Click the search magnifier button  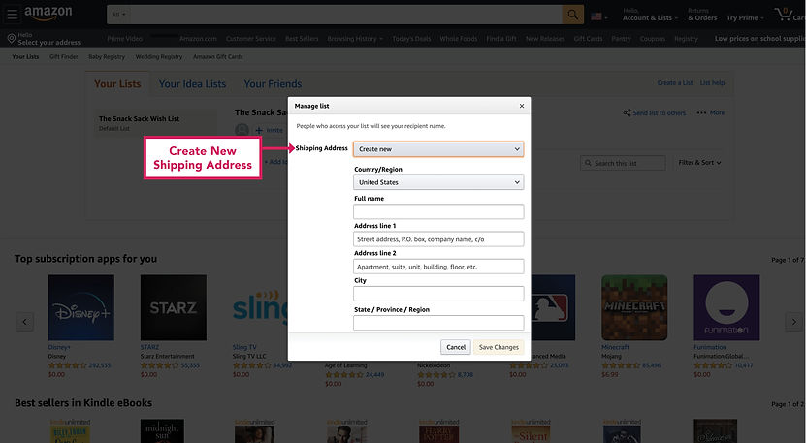pyautogui.click(x=572, y=15)
